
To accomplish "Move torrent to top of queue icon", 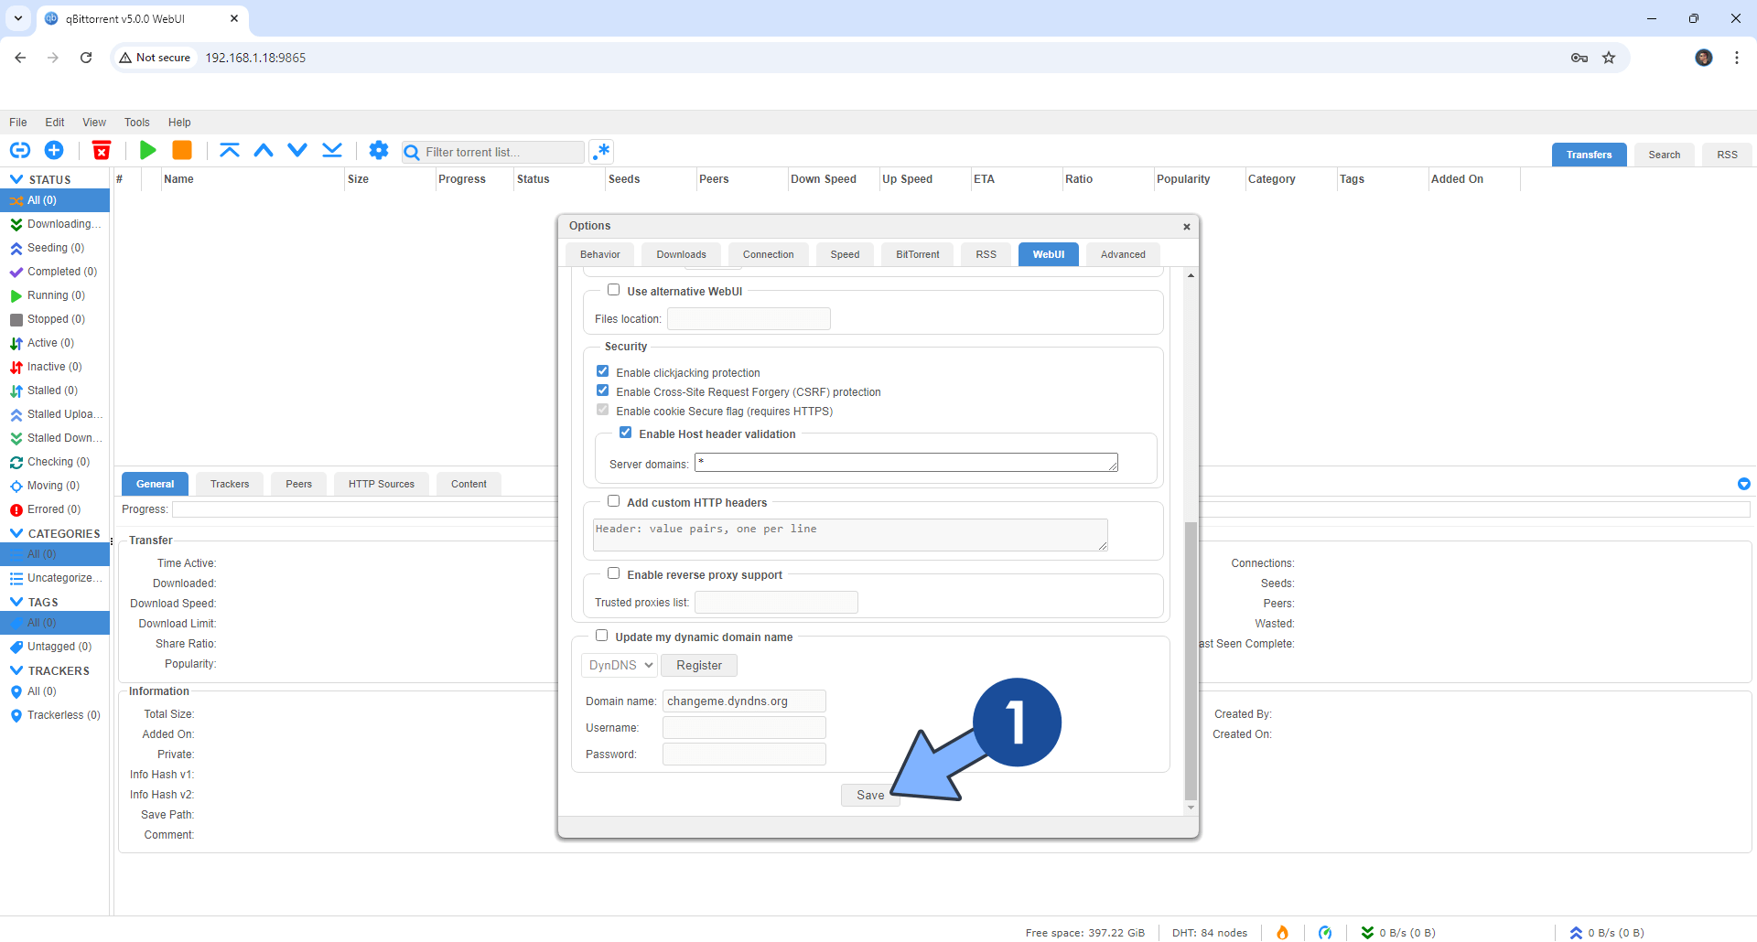I will [229, 150].
